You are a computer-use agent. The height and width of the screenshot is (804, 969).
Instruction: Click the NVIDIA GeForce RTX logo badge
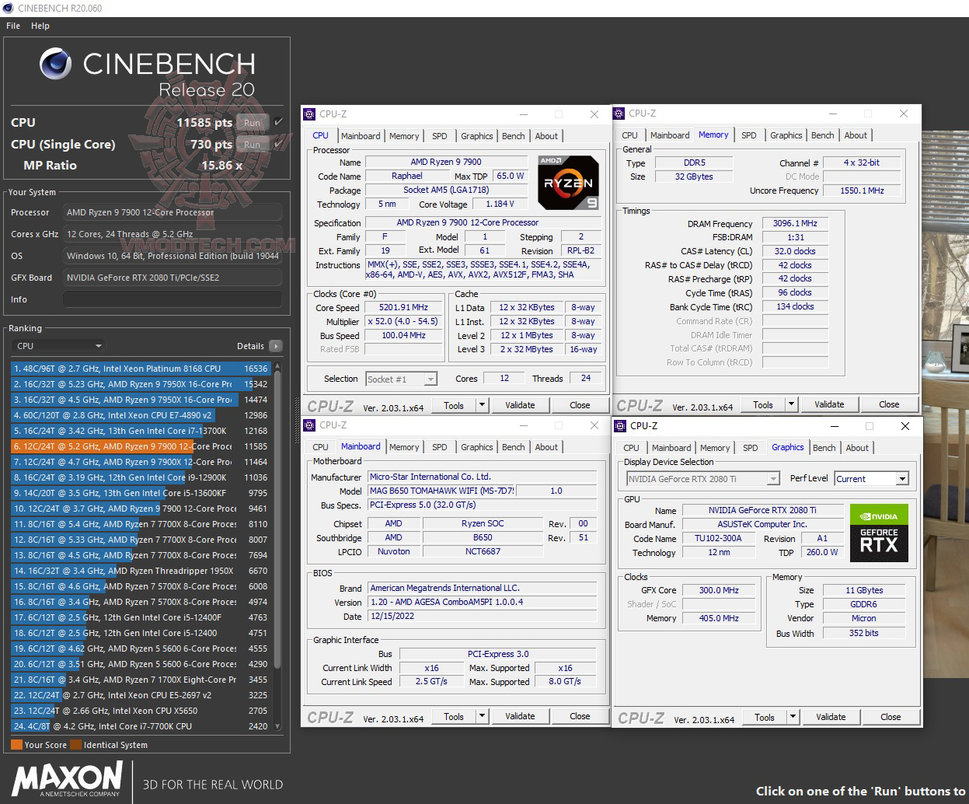(x=879, y=532)
